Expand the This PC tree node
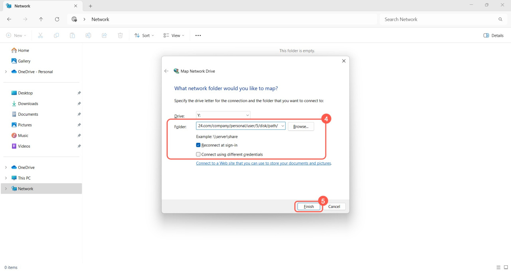This screenshot has width=511, height=271. 6,178
